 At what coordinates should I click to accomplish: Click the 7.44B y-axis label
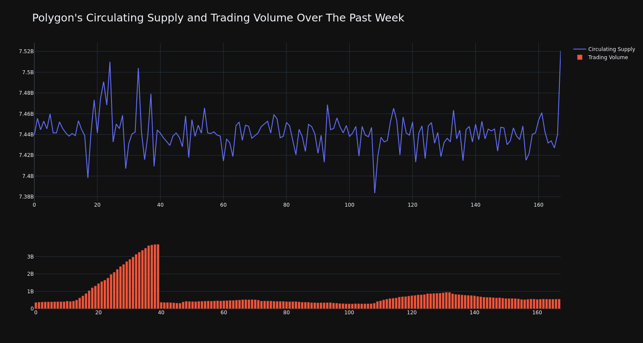tap(26, 135)
